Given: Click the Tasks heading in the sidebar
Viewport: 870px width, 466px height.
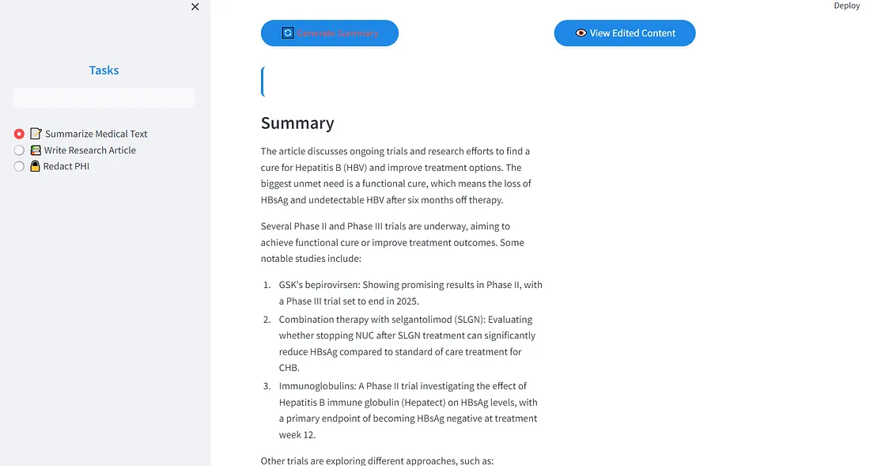Looking at the screenshot, I should tap(104, 70).
